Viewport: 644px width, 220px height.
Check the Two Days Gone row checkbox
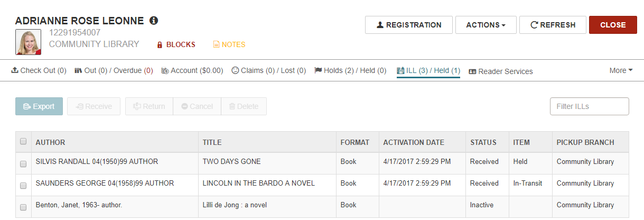click(23, 164)
